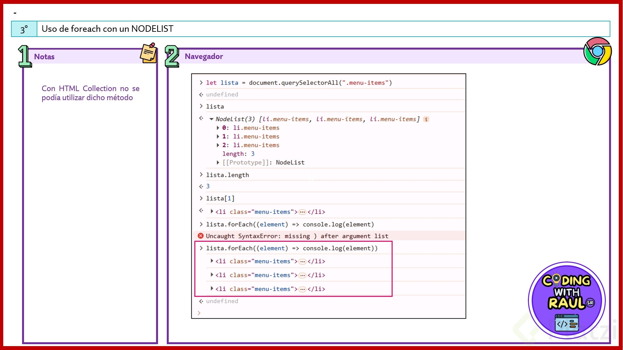Select the Notas panel header
Image resolution: width=623 pixels, height=350 pixels.
pyautogui.click(x=44, y=57)
